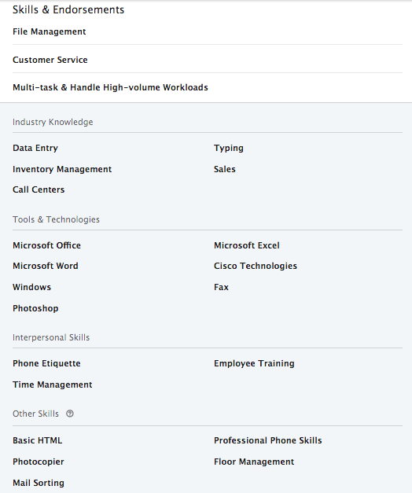Select the Inventory Management skill
Image resolution: width=412 pixels, height=493 pixels.
click(x=62, y=169)
